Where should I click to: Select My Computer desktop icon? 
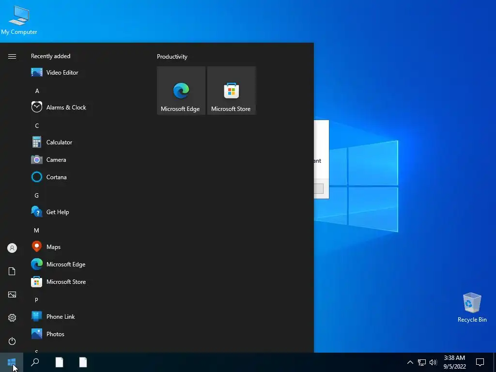coord(19,20)
